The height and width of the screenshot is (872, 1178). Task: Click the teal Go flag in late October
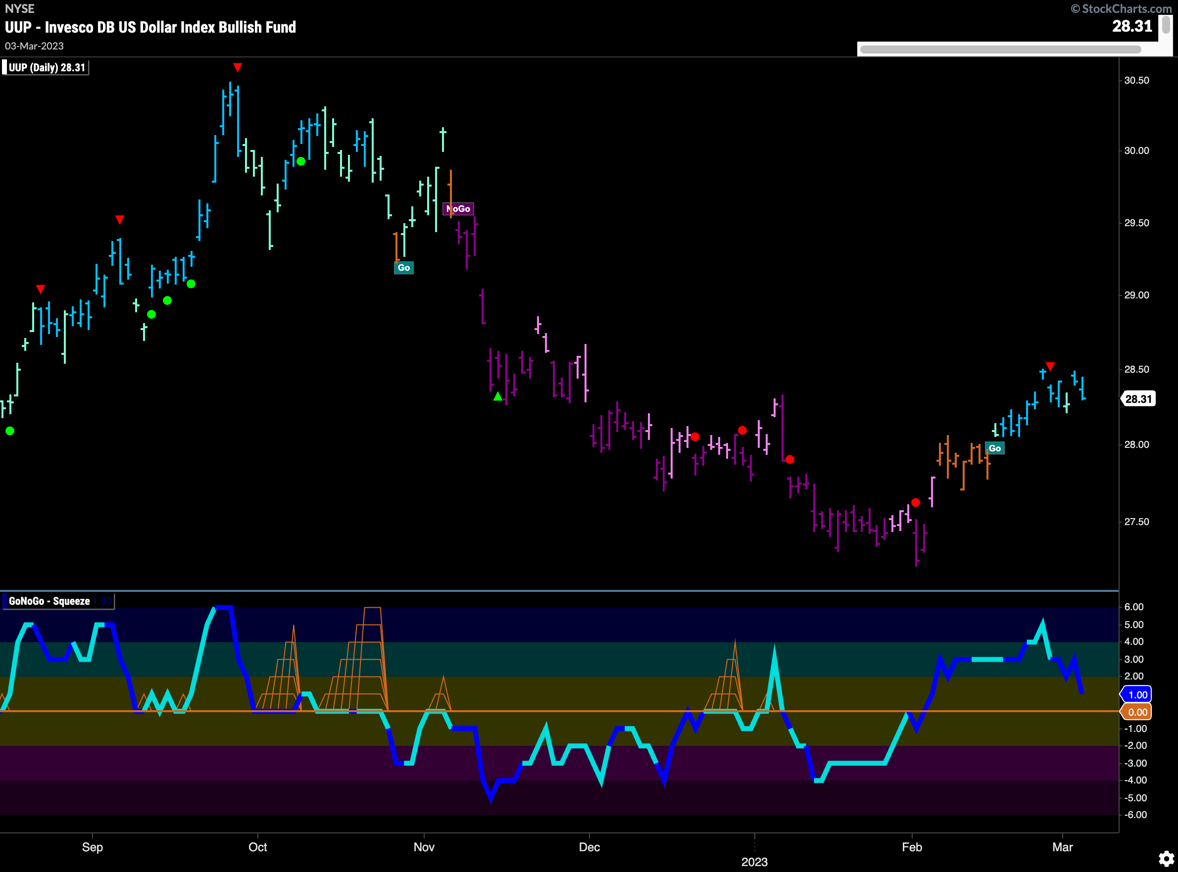coord(404,268)
